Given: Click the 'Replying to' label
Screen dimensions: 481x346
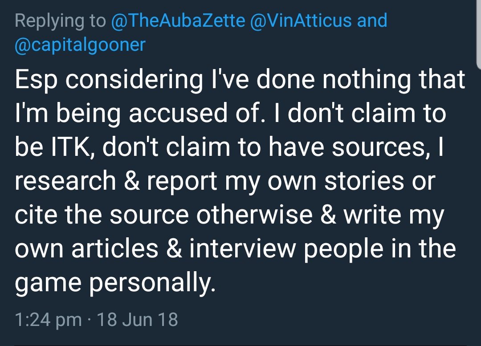Looking at the screenshot, I should (x=60, y=21).
